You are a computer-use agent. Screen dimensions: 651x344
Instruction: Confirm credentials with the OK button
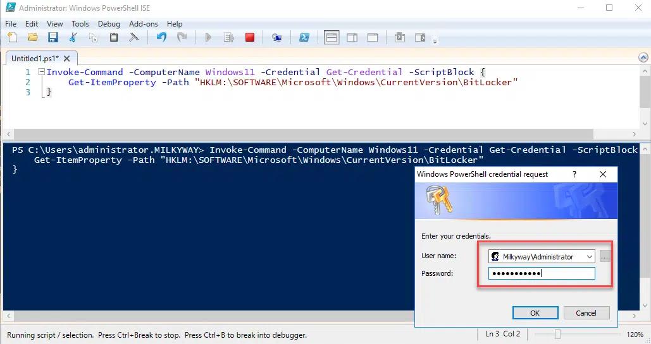coord(535,313)
